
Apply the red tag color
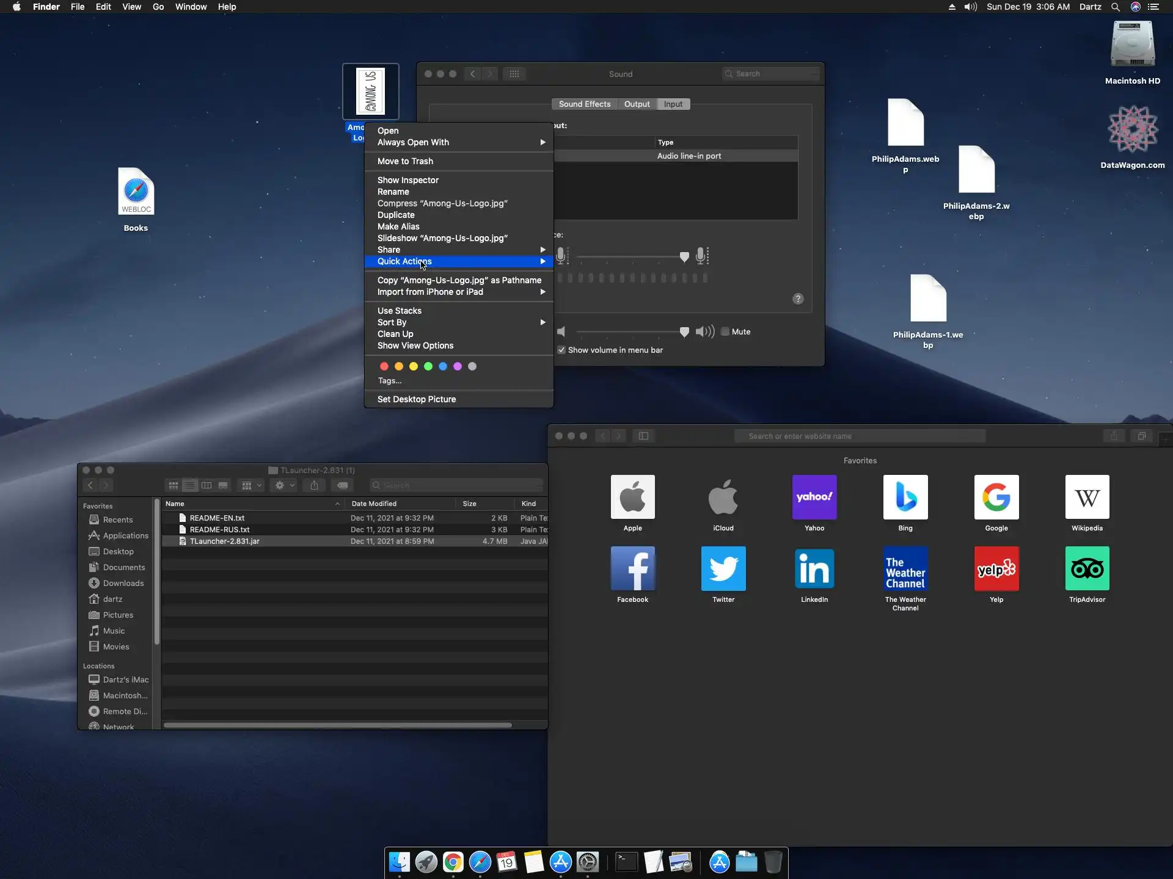(384, 366)
